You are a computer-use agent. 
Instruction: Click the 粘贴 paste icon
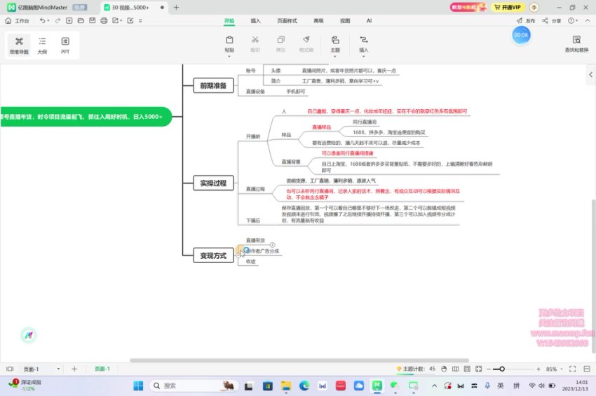point(229,43)
